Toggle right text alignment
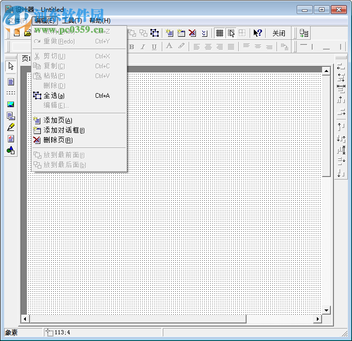Image resolution: width=352 pixels, height=341 pixels. pyautogui.click(x=220, y=47)
